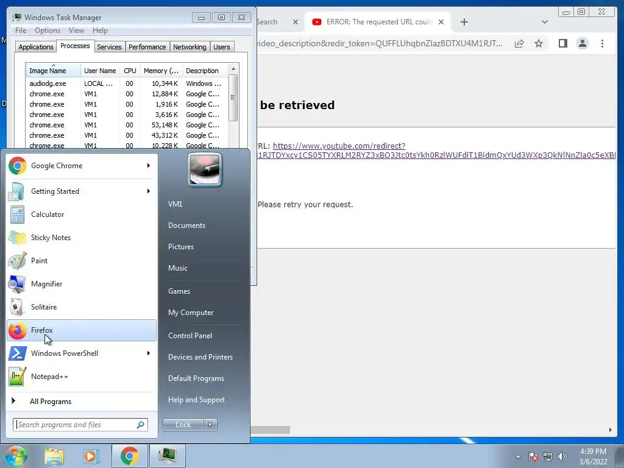
Task: Select the ERROR requested URL Chrome tab
Action: tap(378, 22)
